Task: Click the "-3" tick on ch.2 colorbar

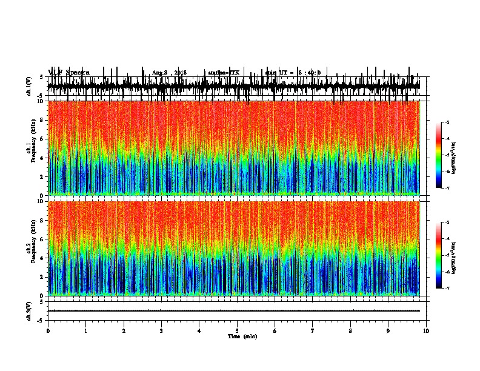Action: [447, 222]
